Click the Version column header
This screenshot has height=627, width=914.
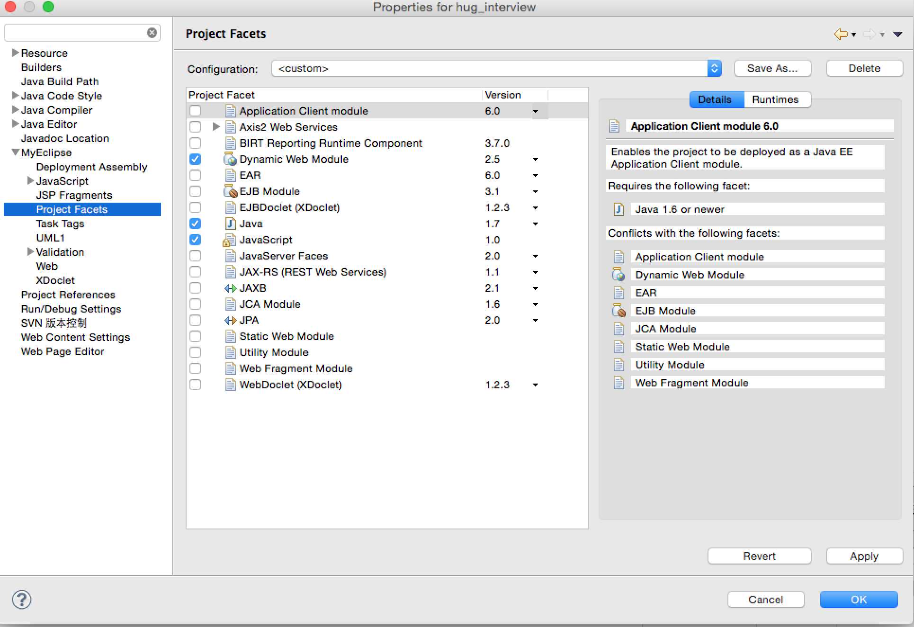click(515, 95)
